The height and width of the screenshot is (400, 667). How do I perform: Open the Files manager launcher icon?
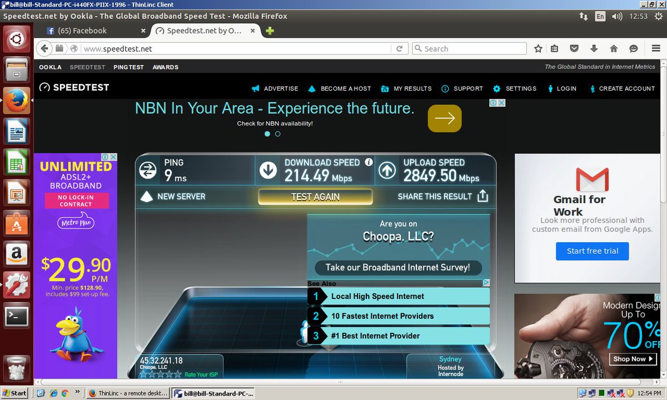17,71
